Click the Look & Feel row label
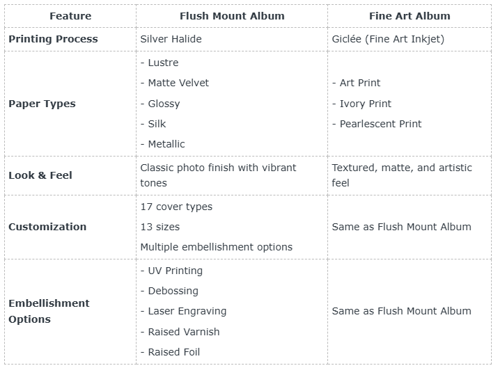The width and height of the screenshot is (498, 368). tap(40, 175)
